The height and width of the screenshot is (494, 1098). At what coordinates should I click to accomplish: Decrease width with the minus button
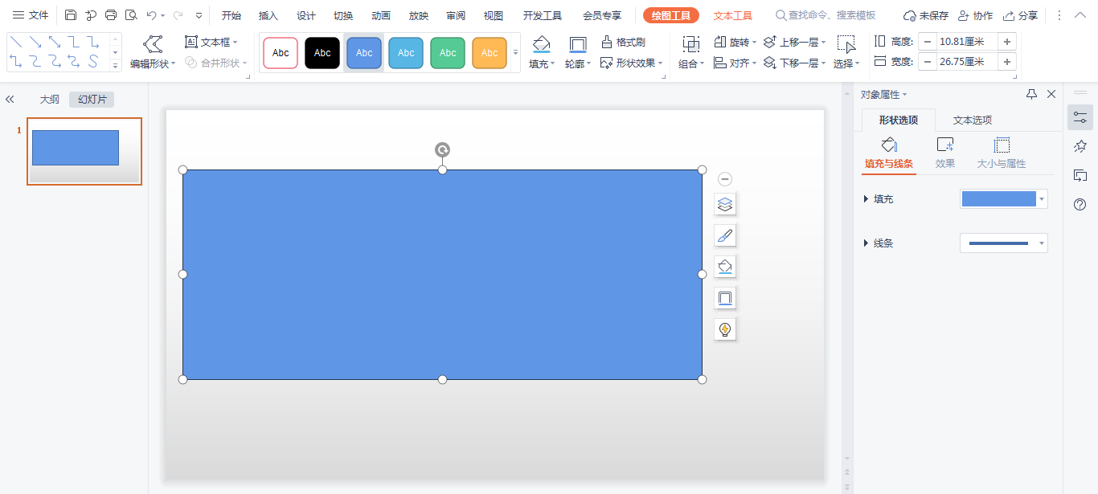tap(928, 61)
